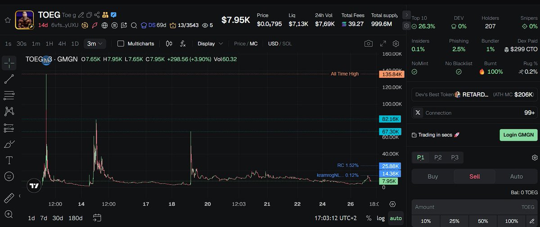Select the horizontal lines Fibonacci tool
The height and width of the screenshot is (227, 540).
(x=9, y=95)
